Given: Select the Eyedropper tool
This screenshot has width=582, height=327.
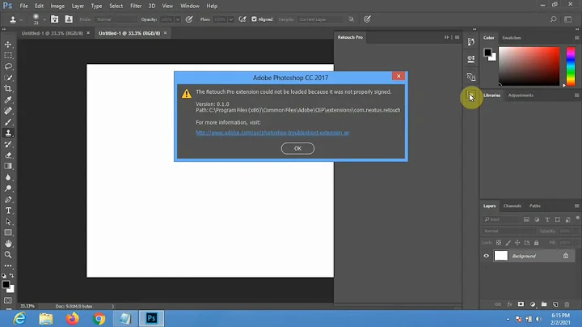Looking at the screenshot, I should click(8, 100).
